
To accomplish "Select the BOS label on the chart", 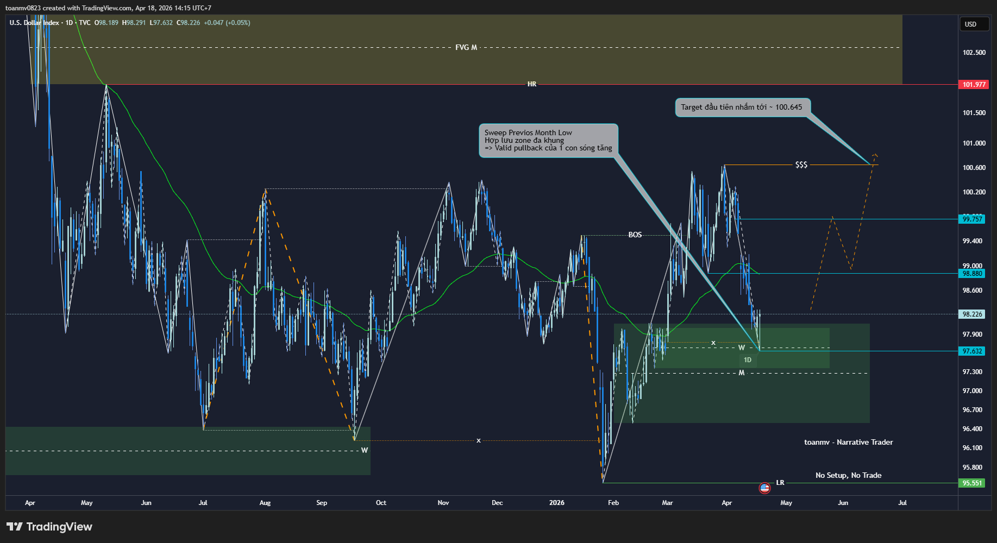I will [635, 235].
